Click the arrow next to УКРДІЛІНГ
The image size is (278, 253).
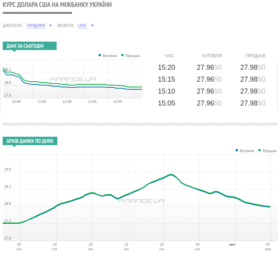coord(50,26)
